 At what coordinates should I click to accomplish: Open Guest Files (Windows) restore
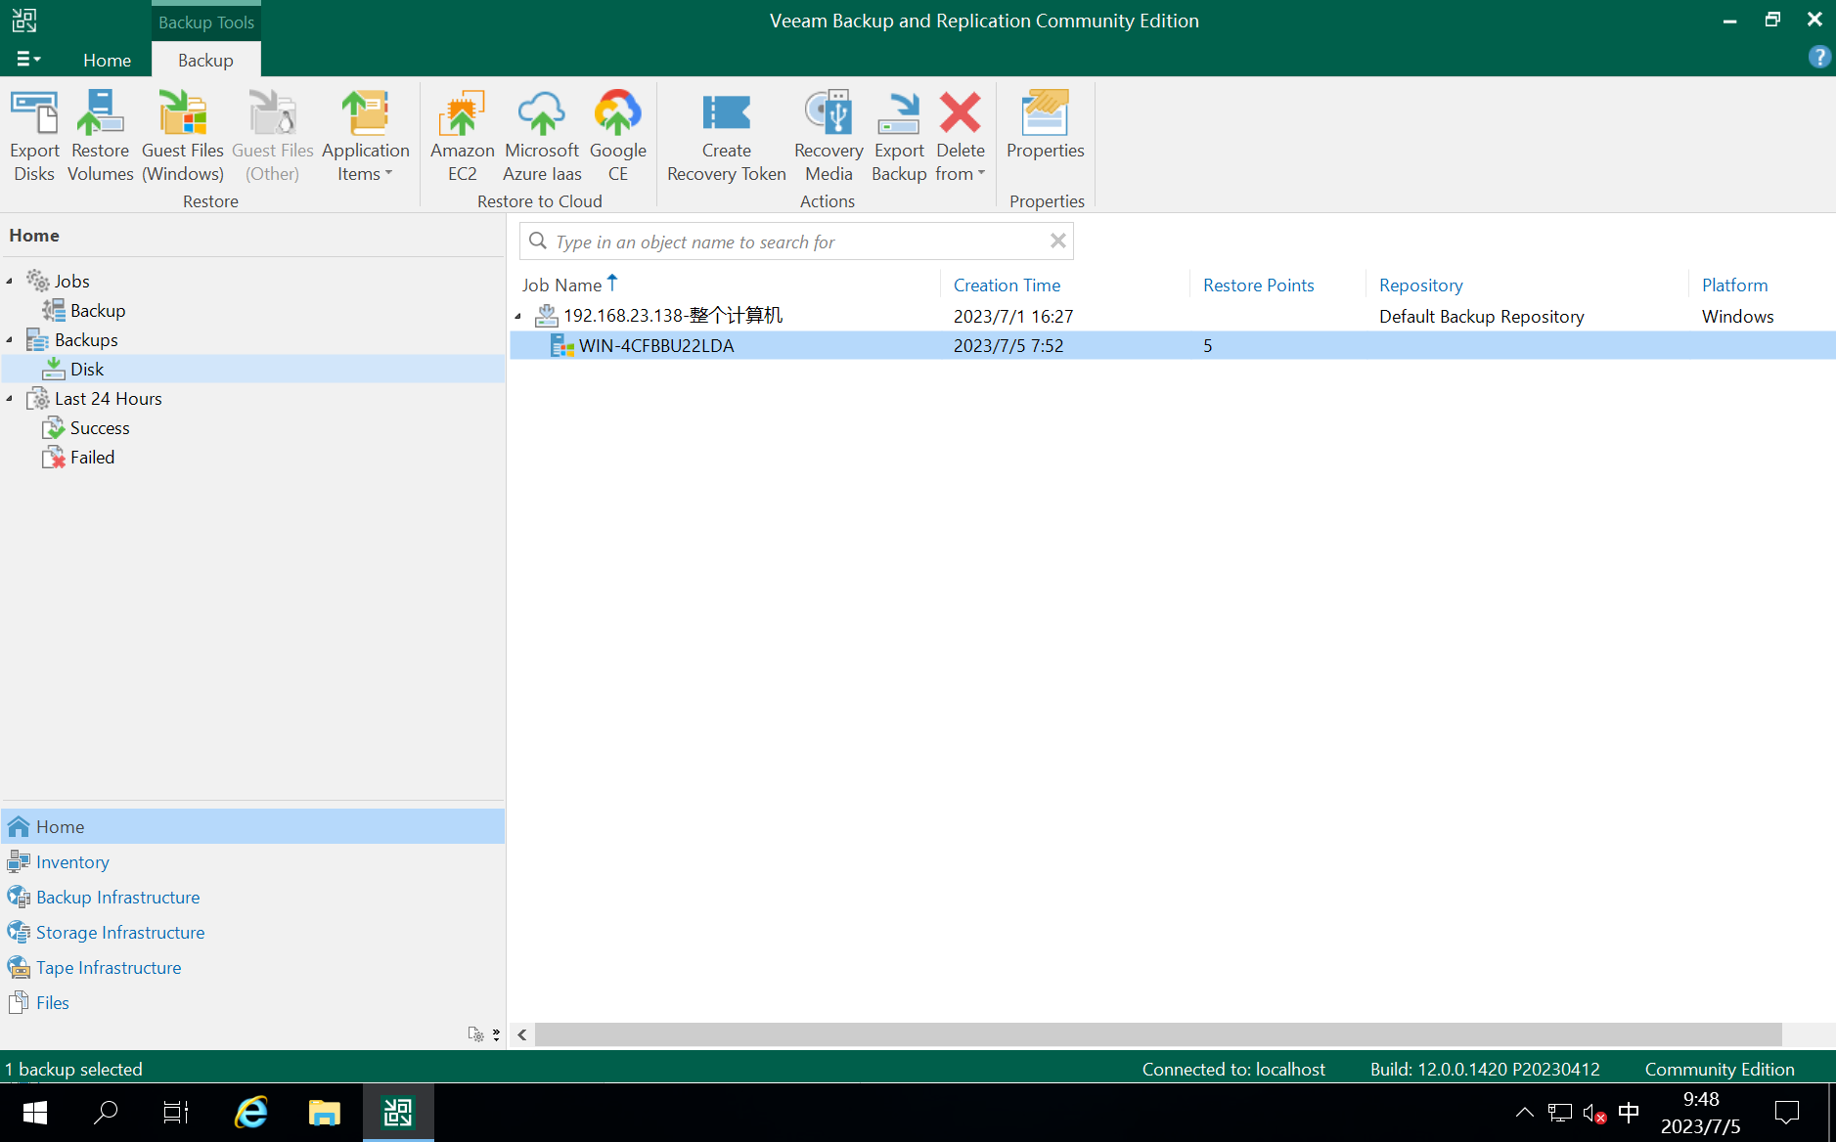[183, 136]
